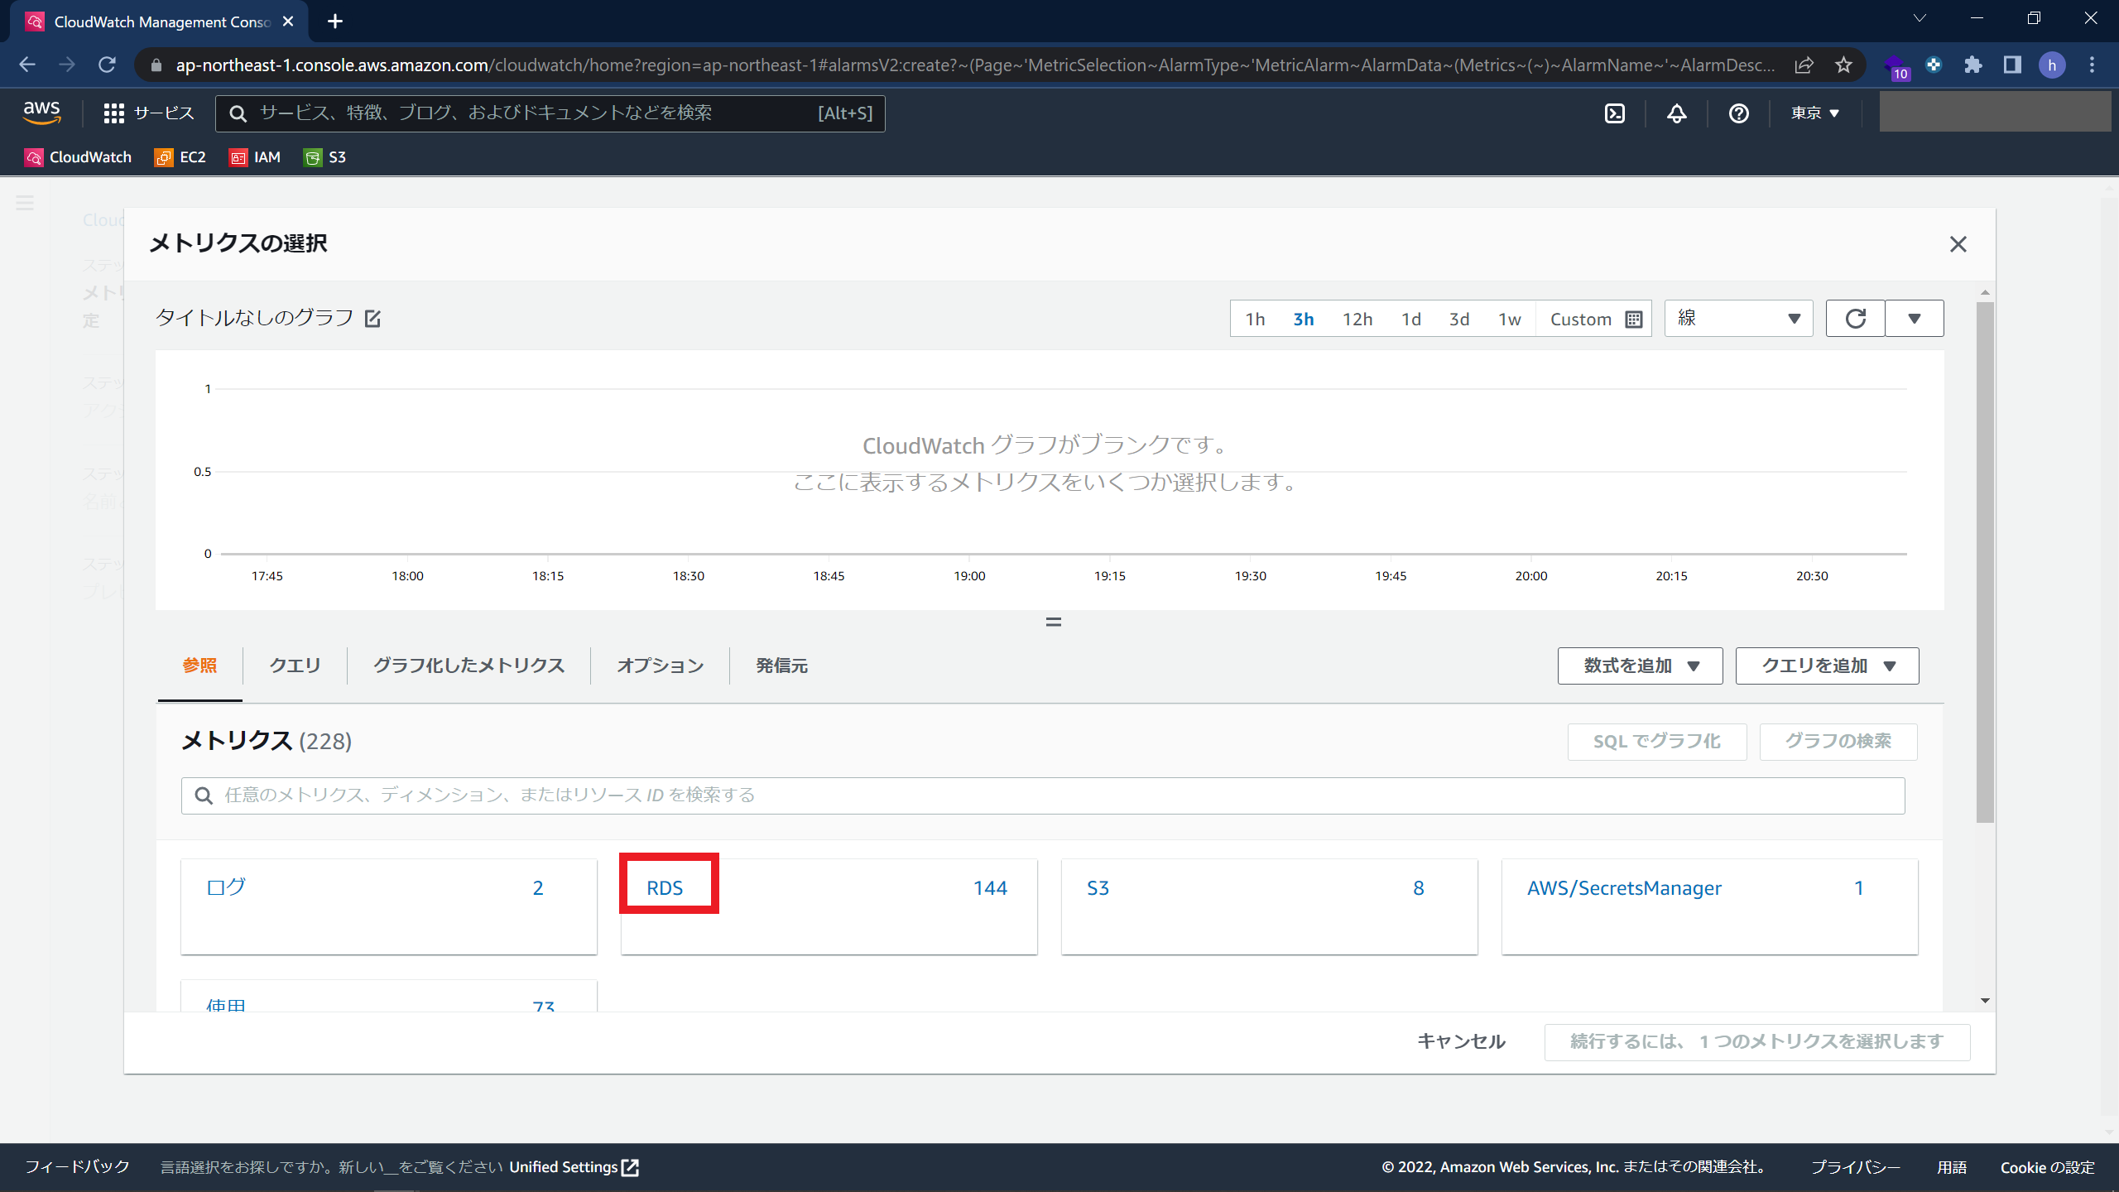Select the 12h time range
Image resolution: width=2119 pixels, height=1192 pixels.
(x=1357, y=319)
